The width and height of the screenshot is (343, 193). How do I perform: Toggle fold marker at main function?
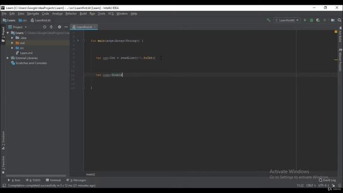coord(84,41)
